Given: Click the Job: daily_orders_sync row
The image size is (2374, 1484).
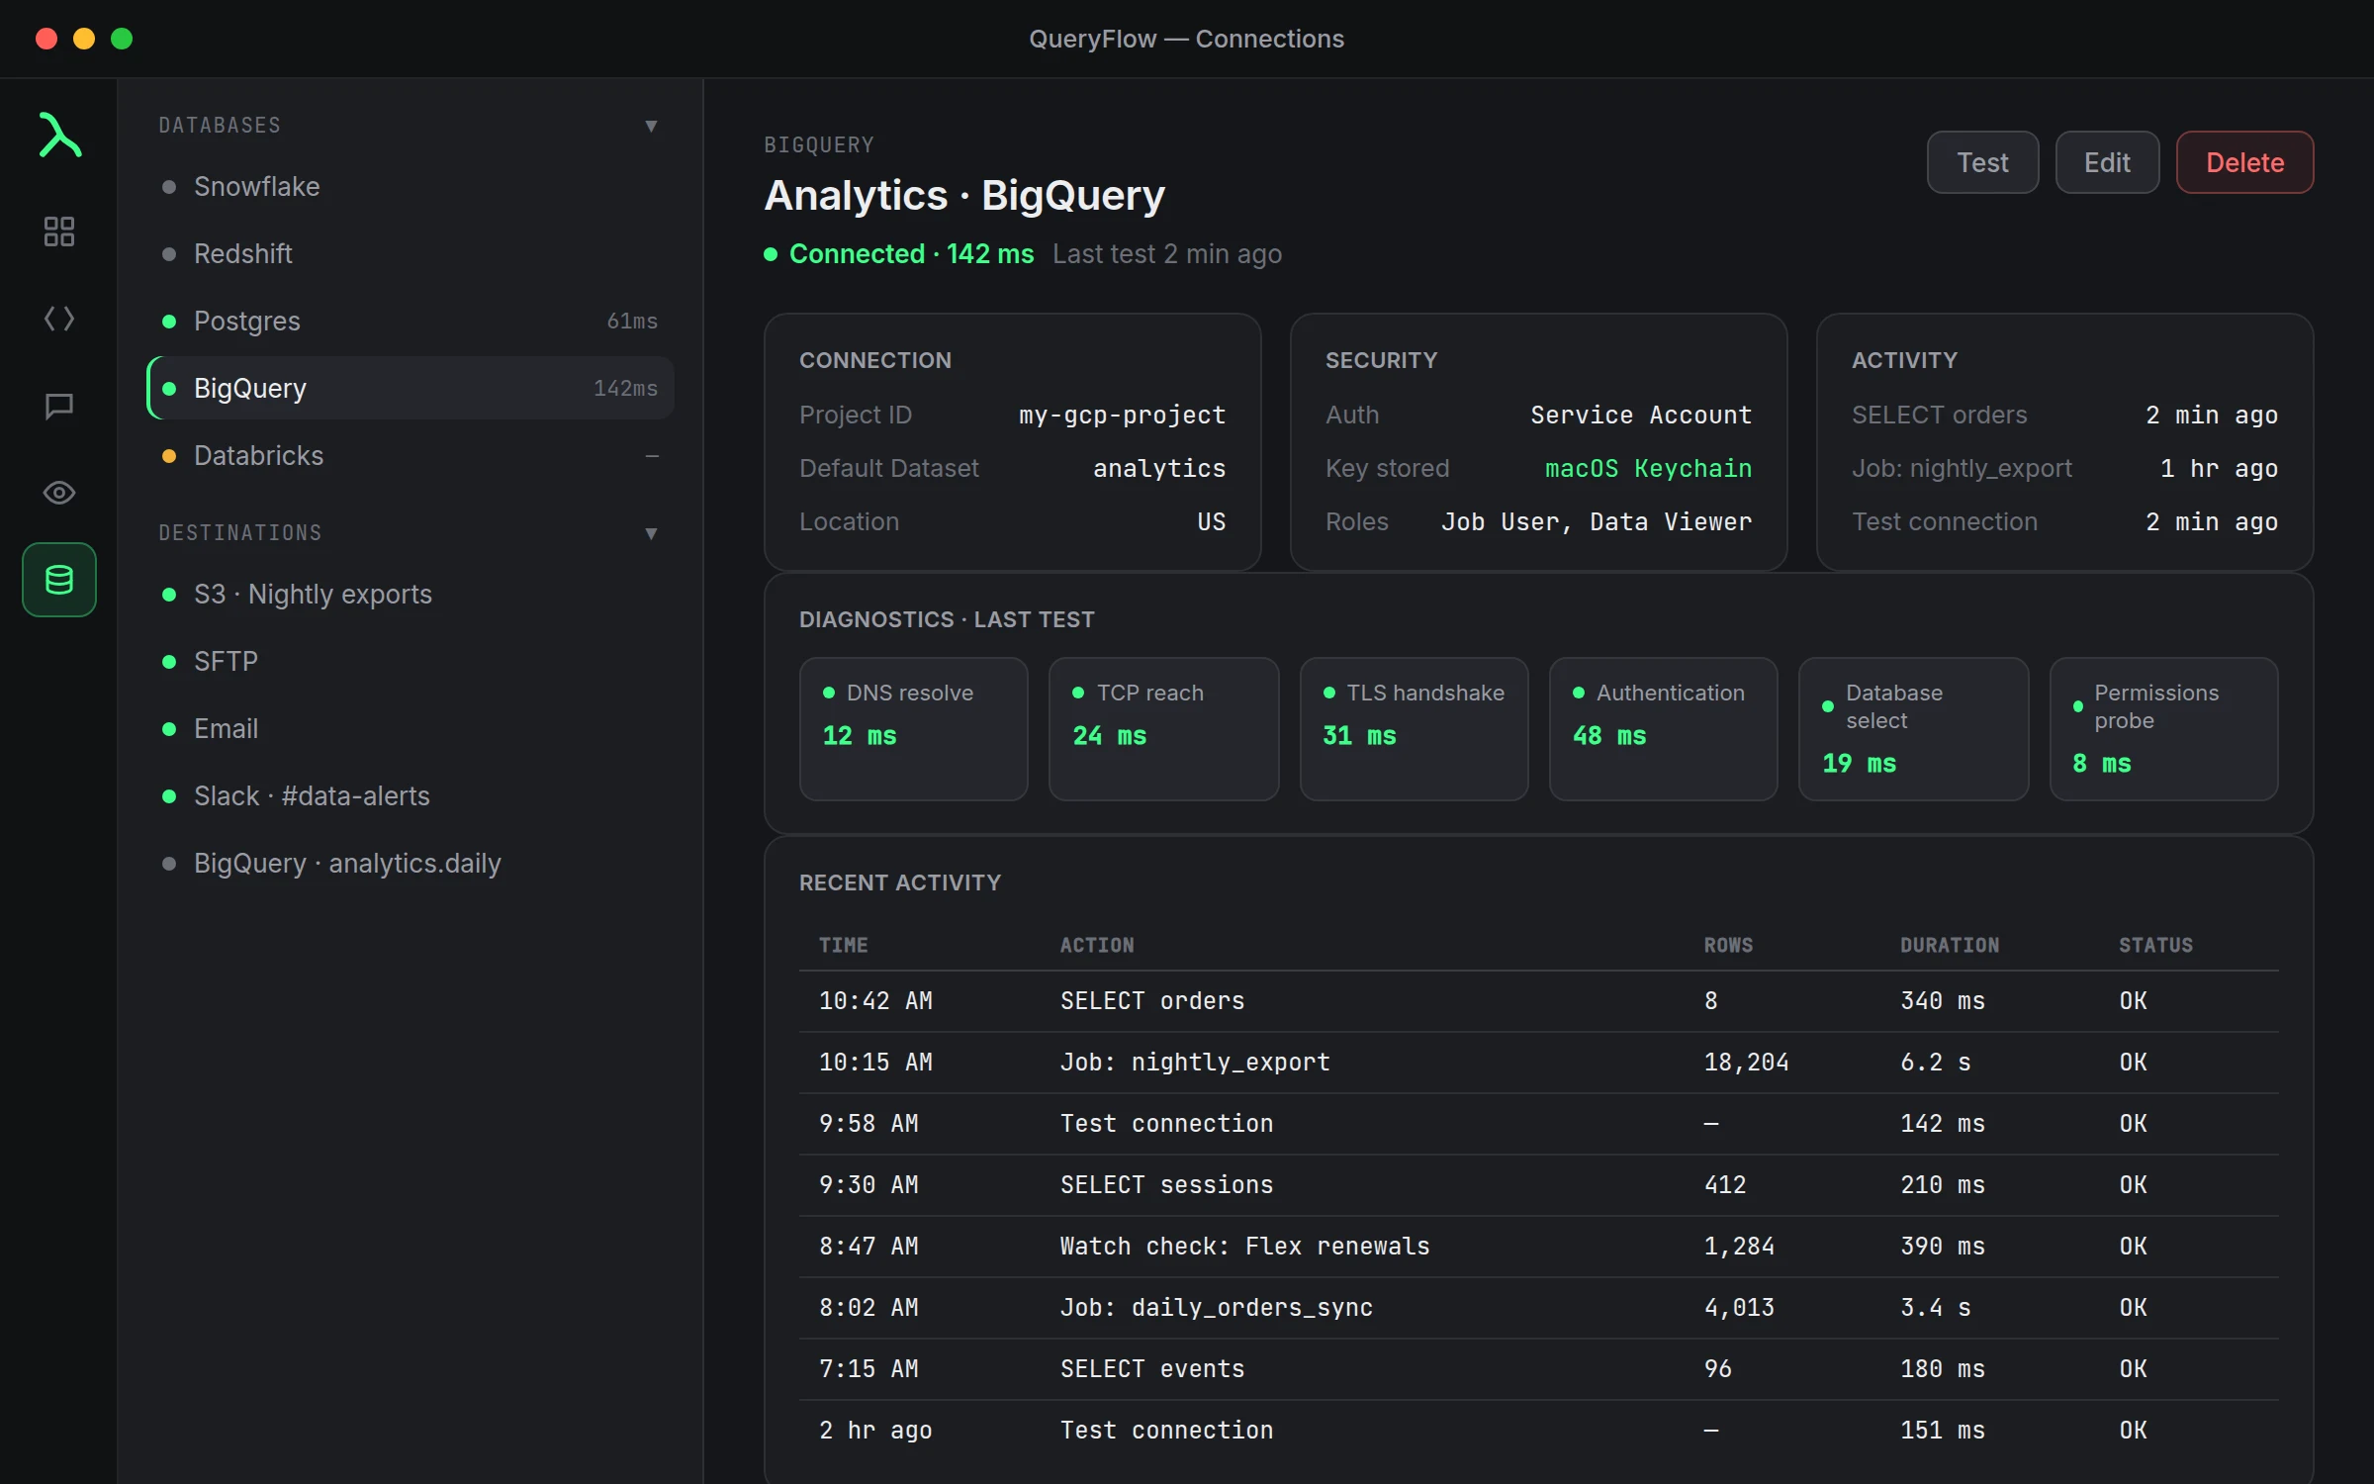Looking at the screenshot, I should [x=1538, y=1308].
